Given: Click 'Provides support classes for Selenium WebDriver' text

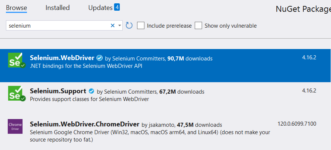Looking at the screenshot, I should tap(89, 99).
